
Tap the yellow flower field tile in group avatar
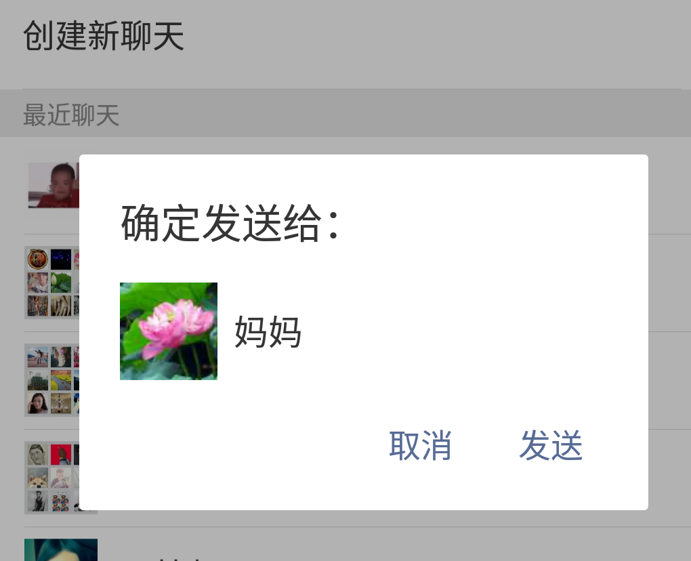61,380
